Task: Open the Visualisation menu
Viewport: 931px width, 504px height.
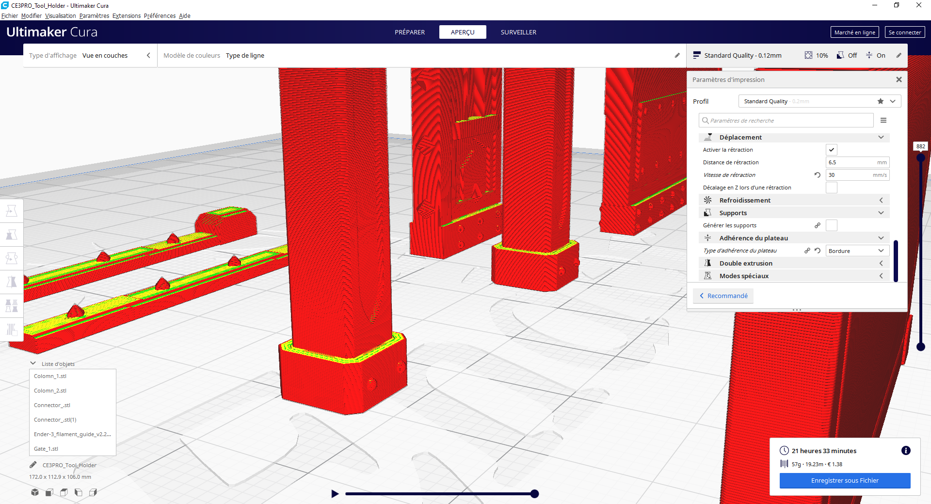Action: pyautogui.click(x=61, y=16)
